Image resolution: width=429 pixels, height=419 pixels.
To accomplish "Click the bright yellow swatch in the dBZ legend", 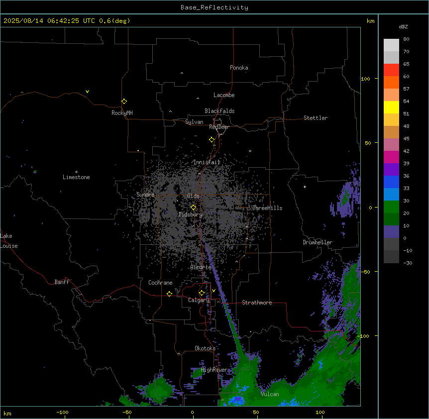I will tap(391, 107).
